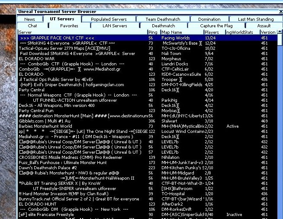The image size is (283, 219).
Task: Select the EL DORADO WAR server row
Action: coord(82,59)
